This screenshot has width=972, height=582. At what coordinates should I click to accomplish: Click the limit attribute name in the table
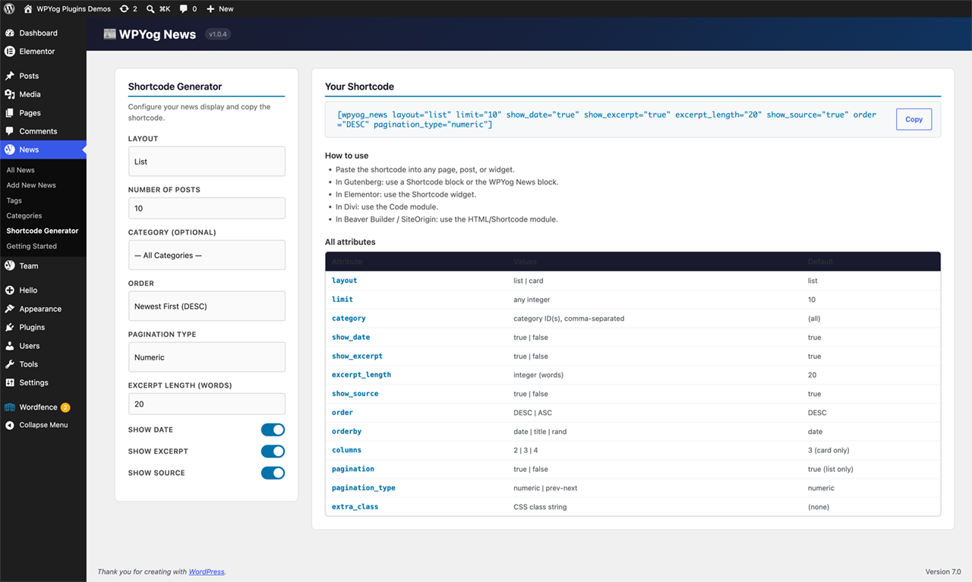(x=342, y=300)
